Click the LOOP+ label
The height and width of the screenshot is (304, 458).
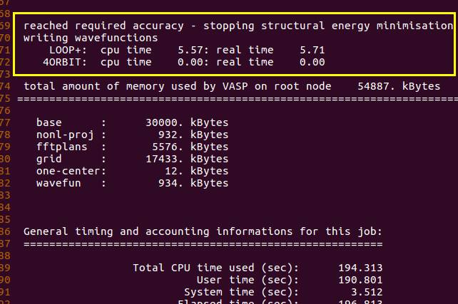pos(66,50)
